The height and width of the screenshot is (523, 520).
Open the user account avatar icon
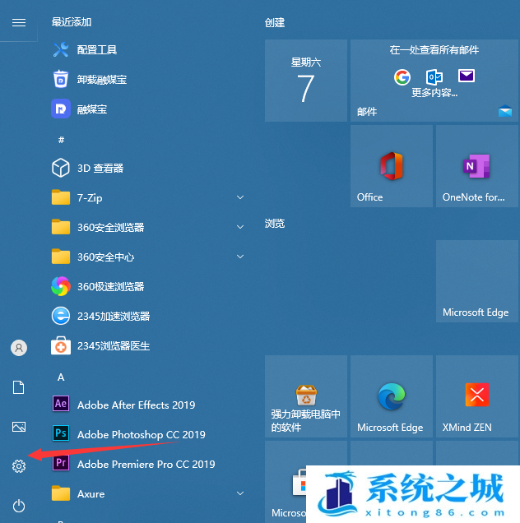pos(19,348)
